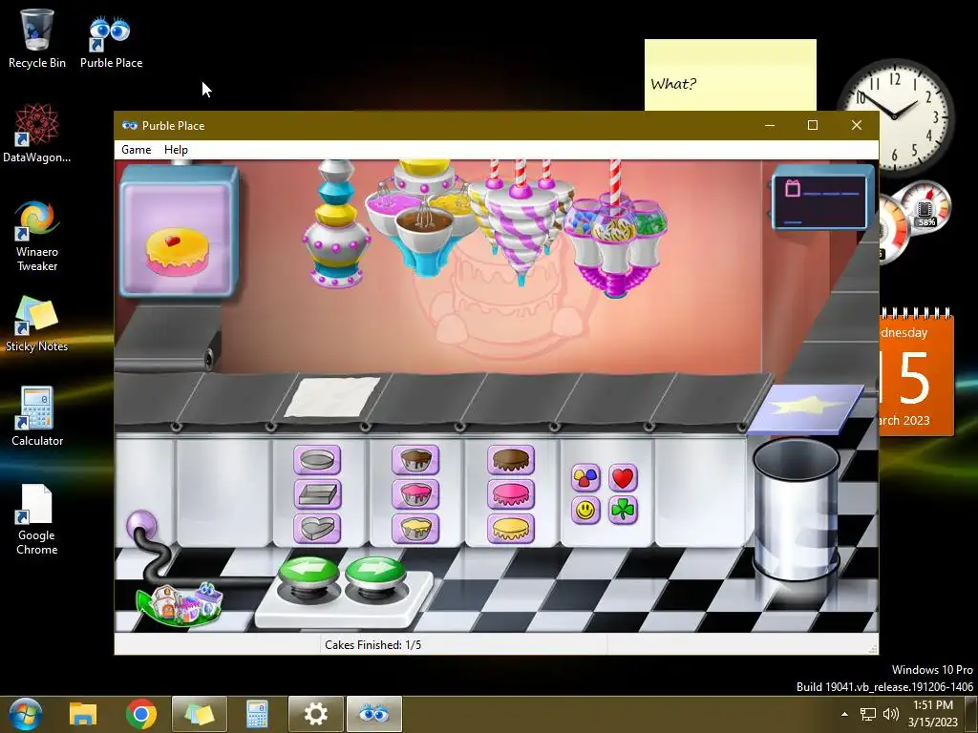
Task: View the cake order preview screen
Action: pyautogui.click(x=179, y=230)
